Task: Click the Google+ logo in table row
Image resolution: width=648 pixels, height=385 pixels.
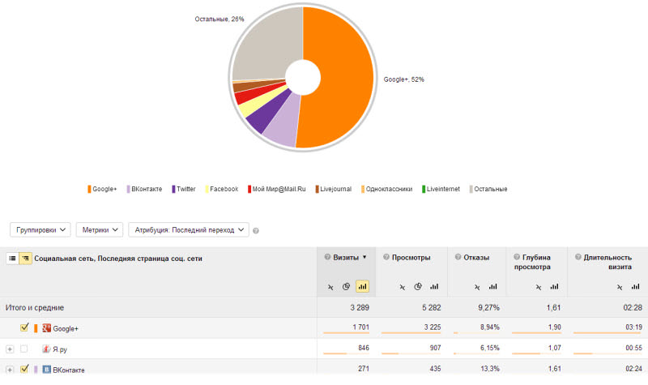Action: pos(47,328)
